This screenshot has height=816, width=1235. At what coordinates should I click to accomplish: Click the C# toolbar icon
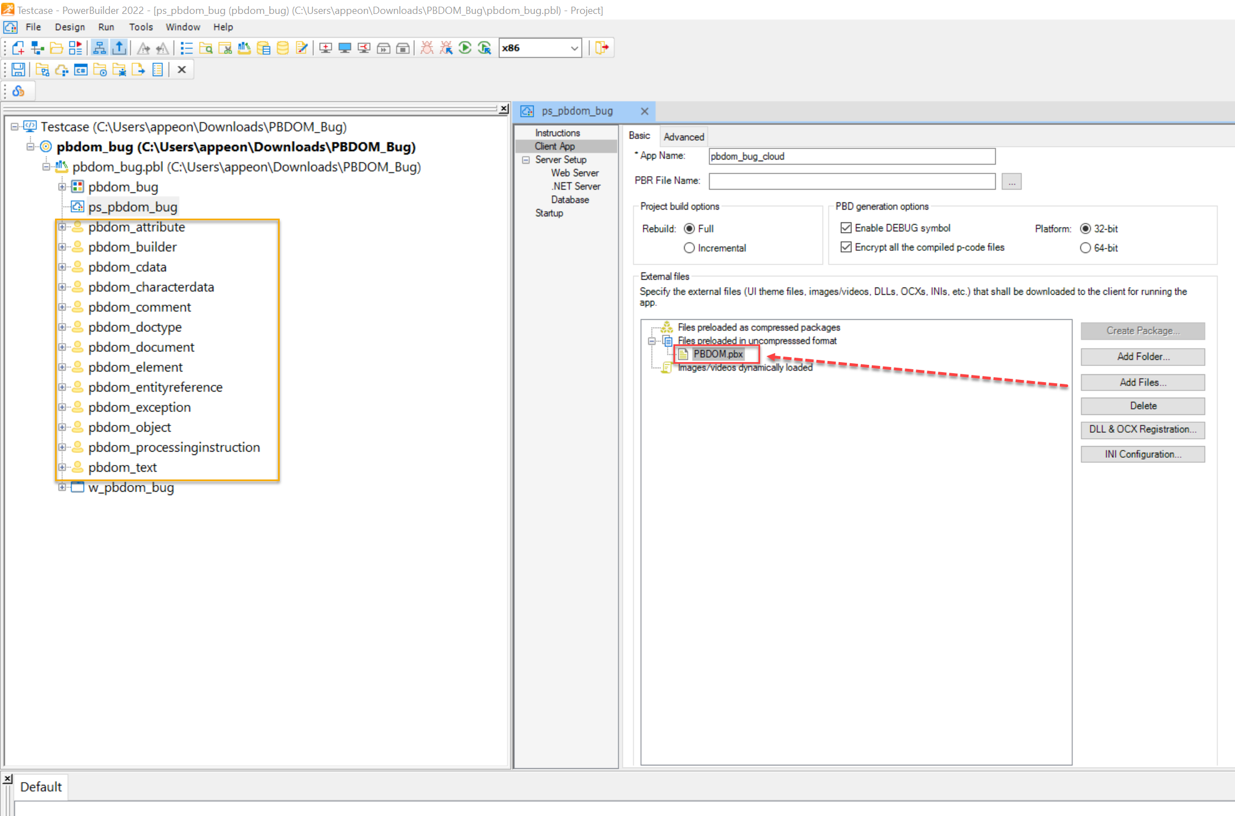point(81,70)
